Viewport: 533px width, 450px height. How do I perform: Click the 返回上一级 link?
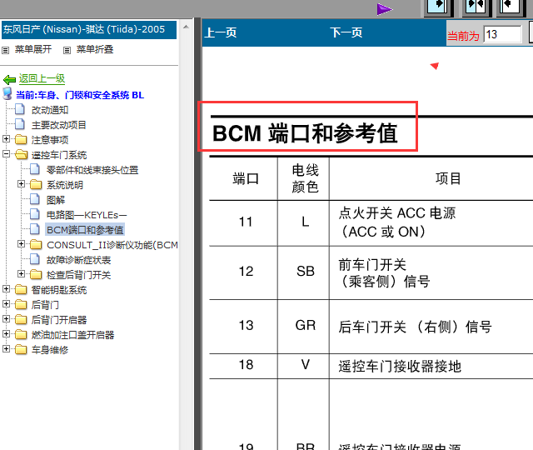point(42,78)
